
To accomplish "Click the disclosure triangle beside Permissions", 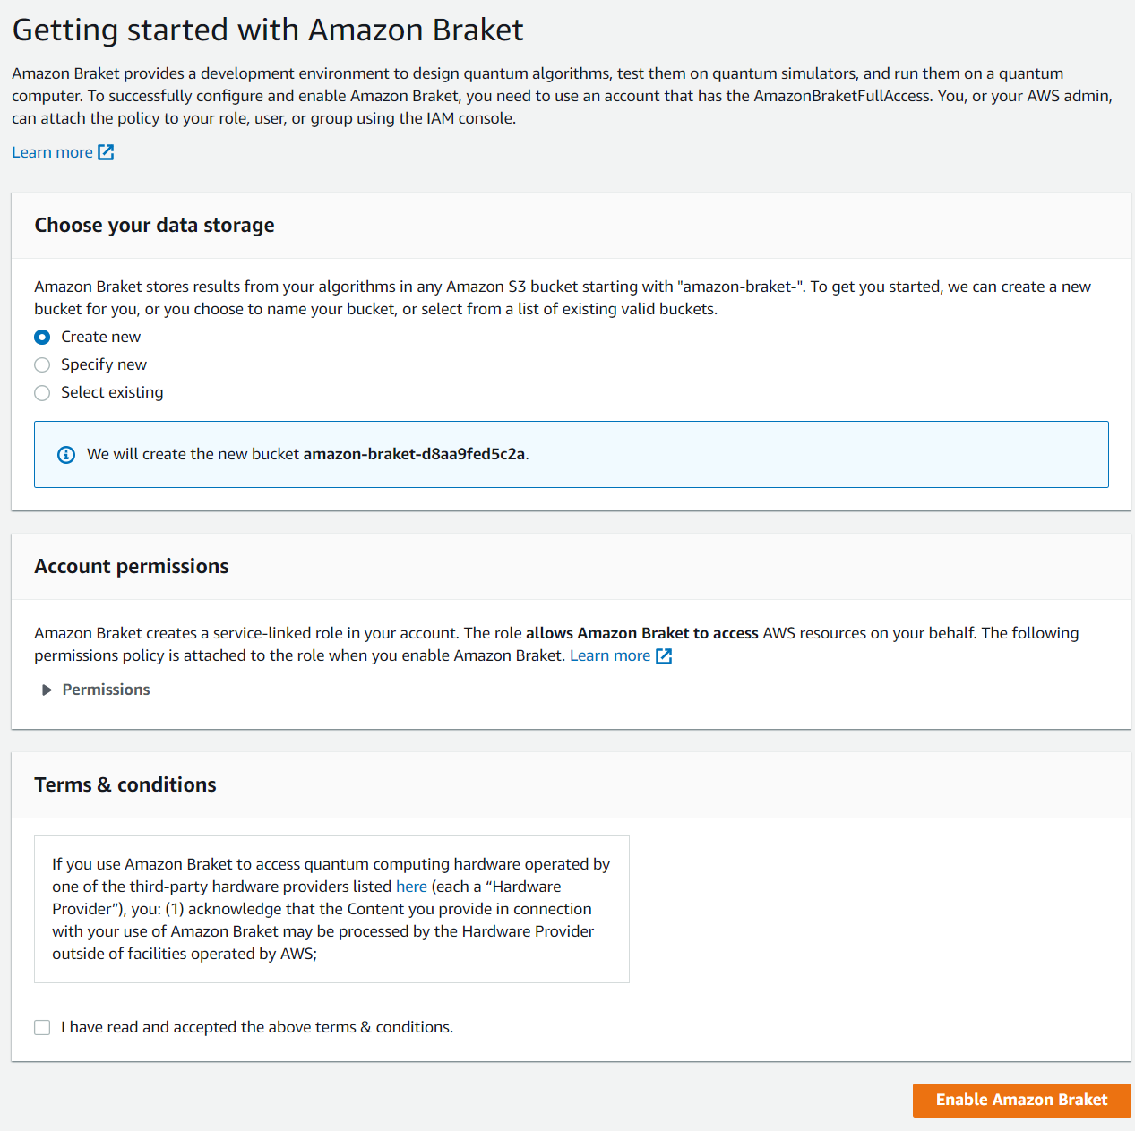I will (x=47, y=690).
